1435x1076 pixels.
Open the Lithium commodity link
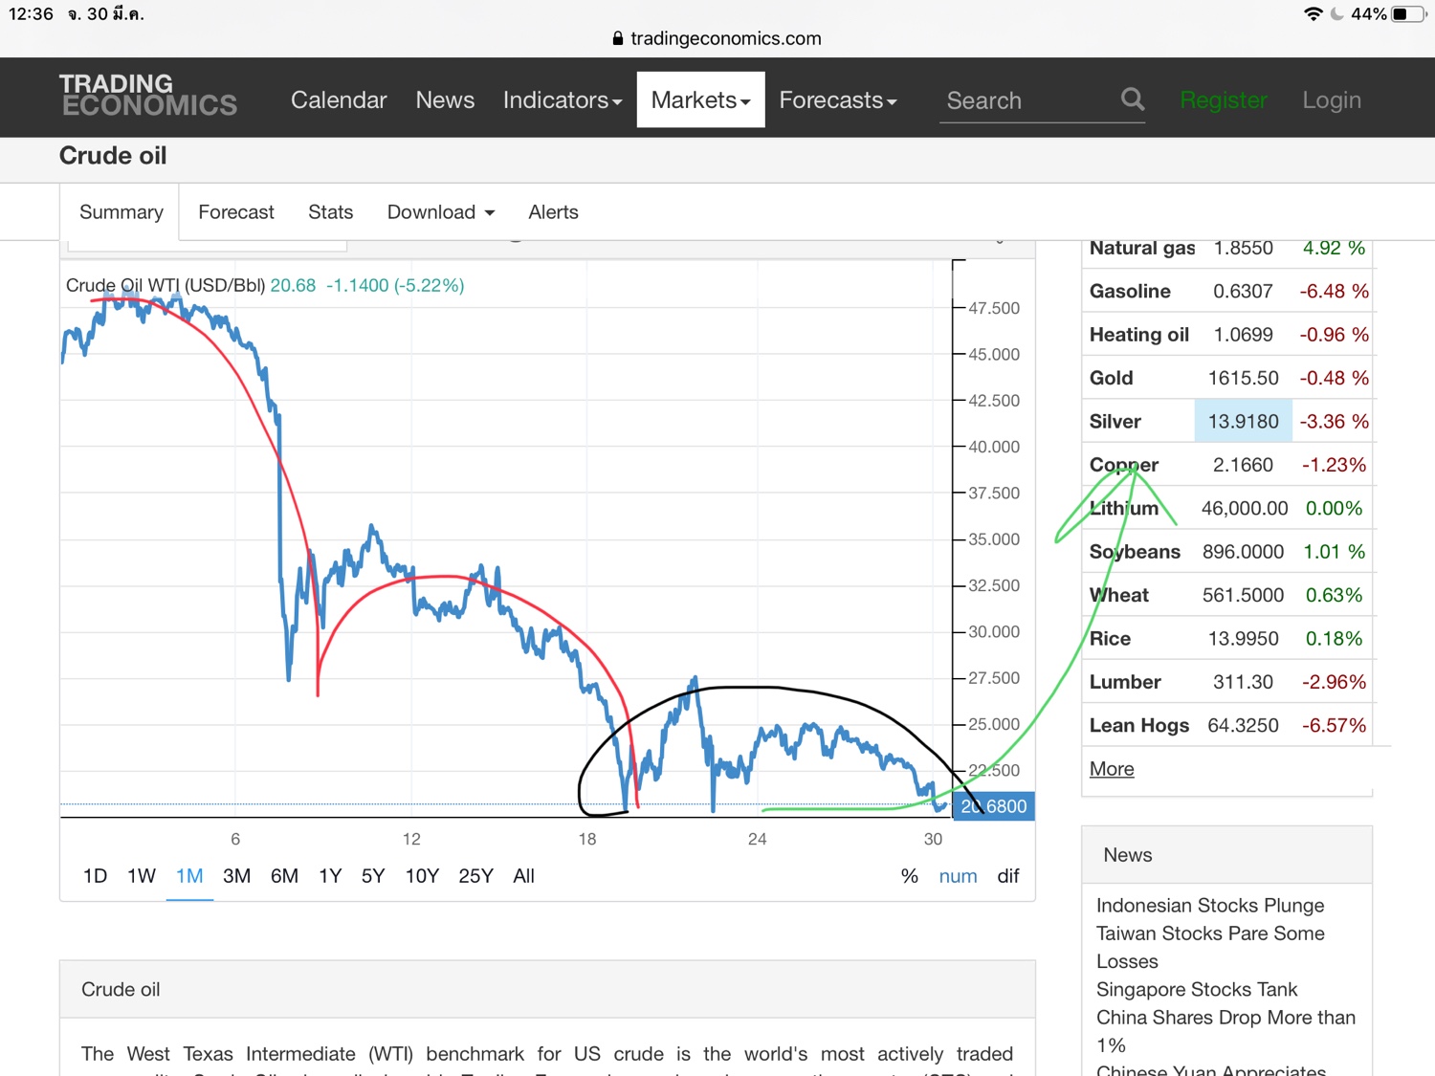[1124, 509]
